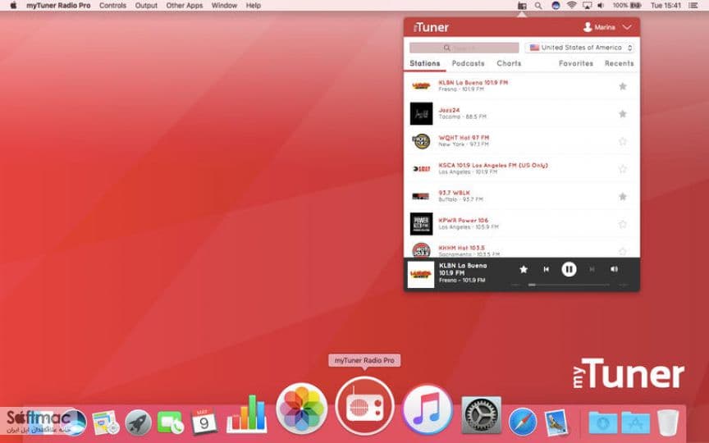The image size is (709, 443).
Task: Open Photos from the Dock
Action: tap(302, 409)
